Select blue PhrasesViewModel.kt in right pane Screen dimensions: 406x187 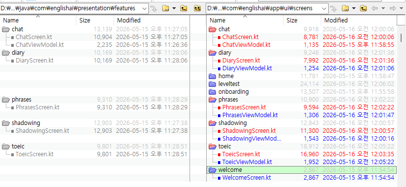(250, 115)
